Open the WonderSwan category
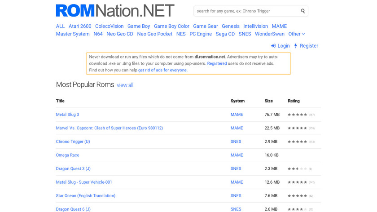The image size is (377, 212). pyautogui.click(x=270, y=34)
